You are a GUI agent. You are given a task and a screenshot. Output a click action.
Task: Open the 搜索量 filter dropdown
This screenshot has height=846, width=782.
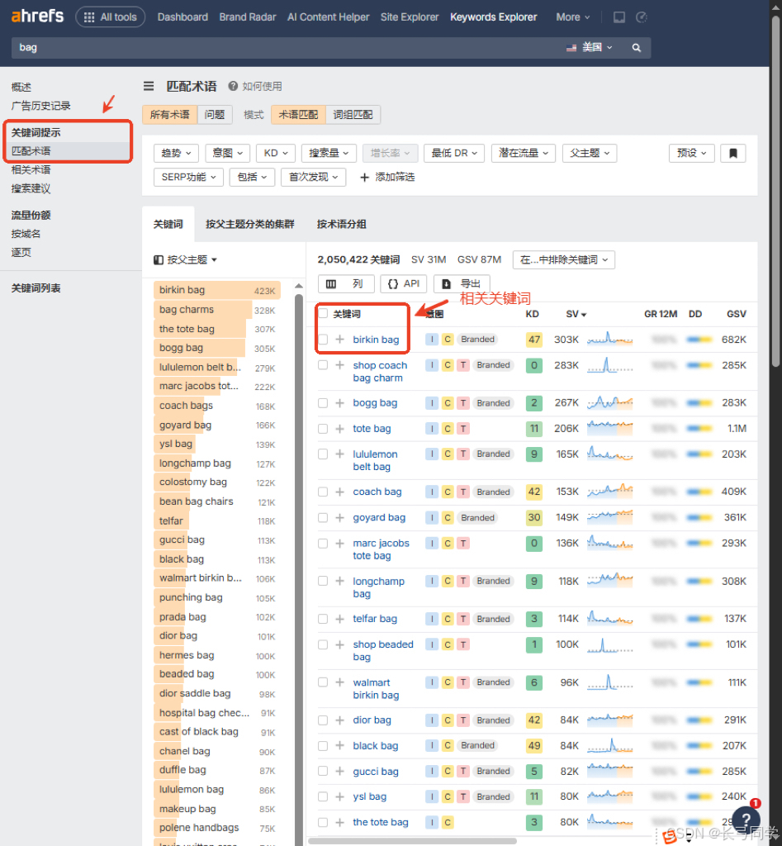tap(329, 153)
